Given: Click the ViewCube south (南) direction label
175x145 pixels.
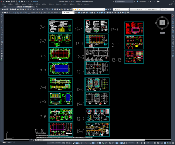Looking at the screenshot, I should (162, 29).
